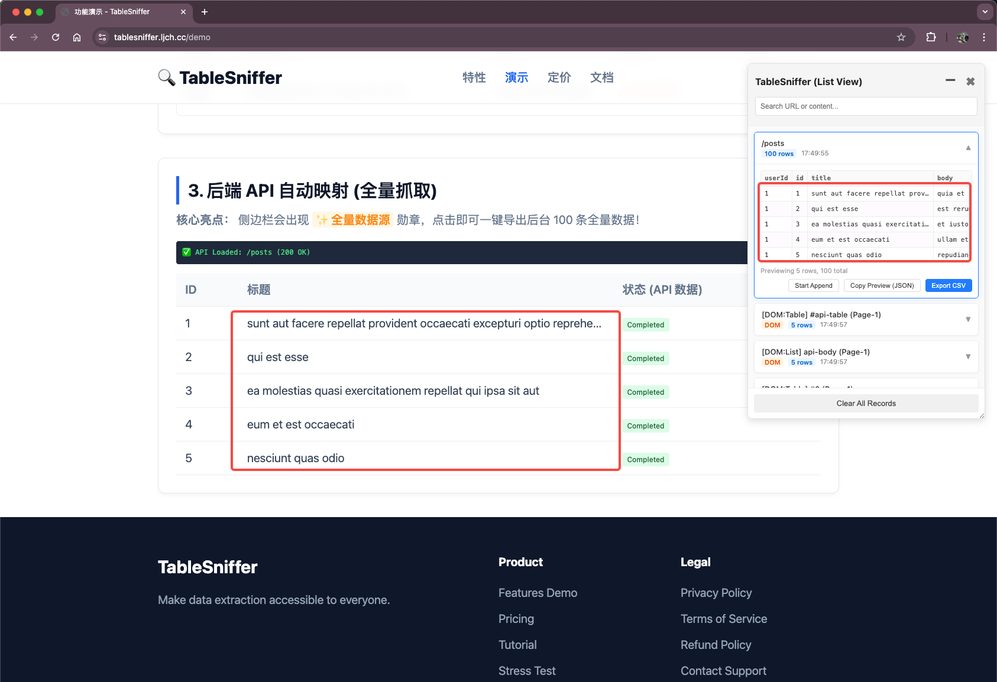
Task: Open the browser three-dot menu
Action: click(x=983, y=37)
